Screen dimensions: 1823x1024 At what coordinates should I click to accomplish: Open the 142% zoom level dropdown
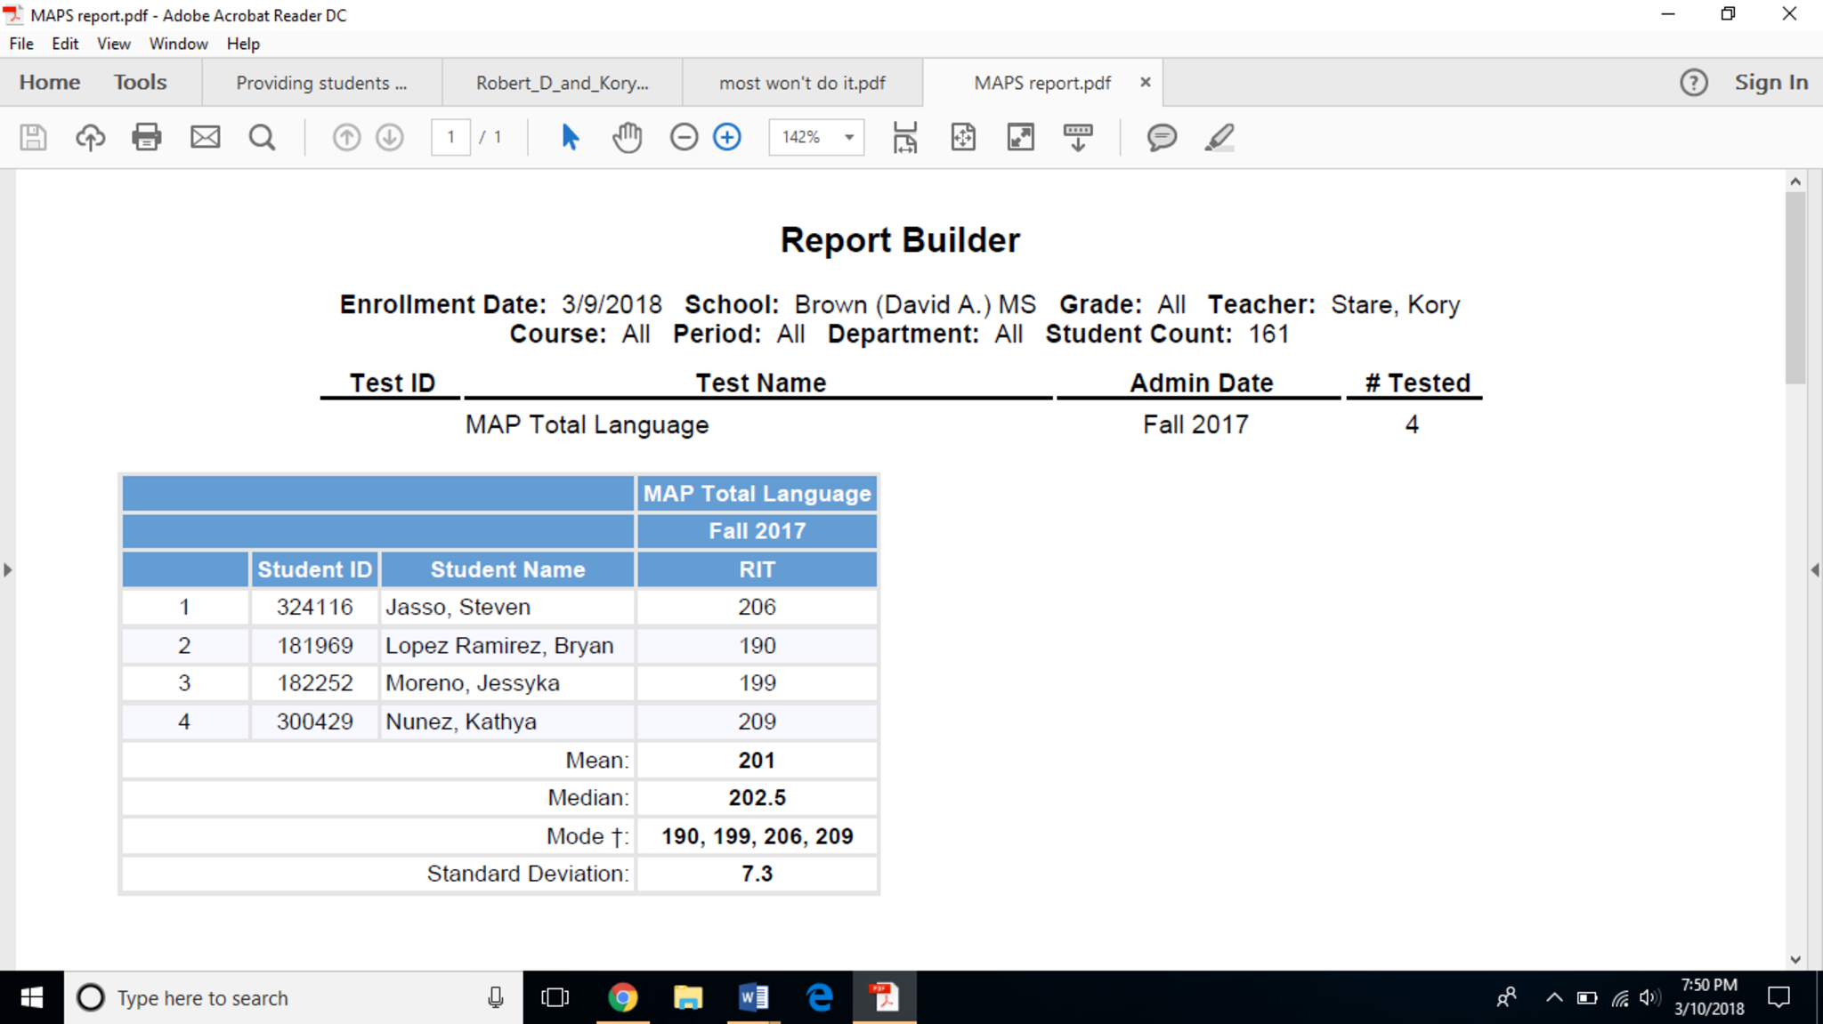[849, 137]
